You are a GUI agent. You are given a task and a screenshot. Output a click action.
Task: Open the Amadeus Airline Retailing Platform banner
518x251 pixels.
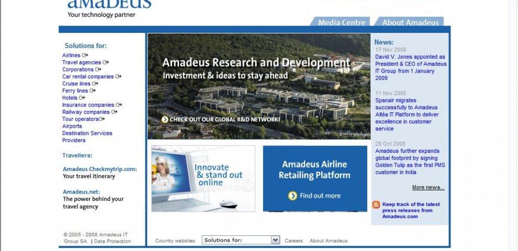[x=314, y=178]
